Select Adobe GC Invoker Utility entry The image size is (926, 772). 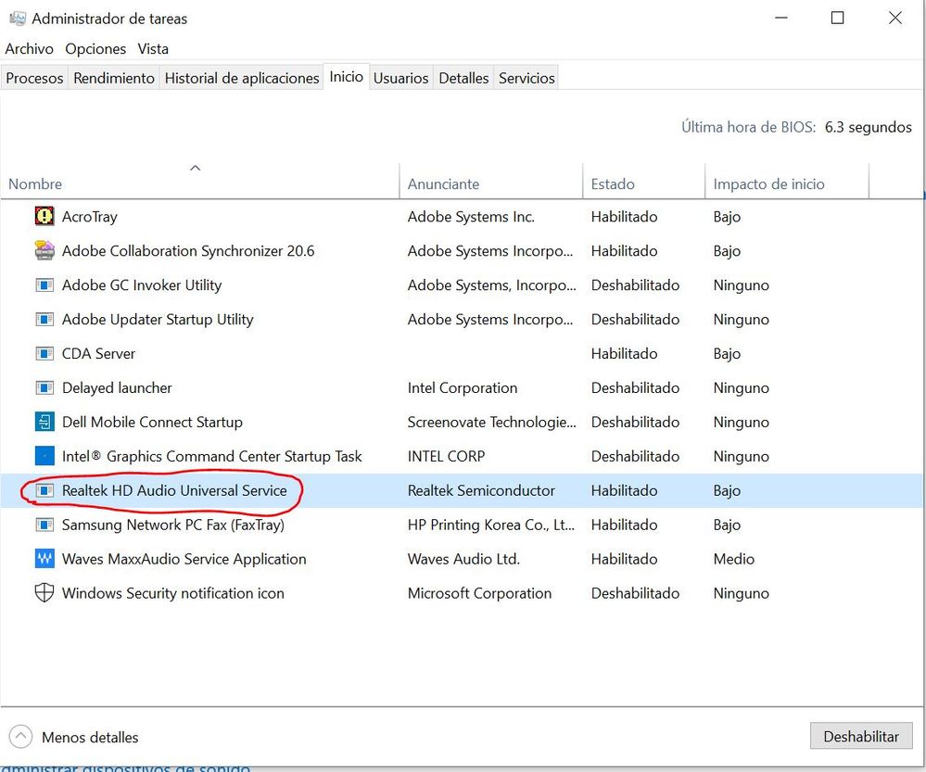(142, 285)
